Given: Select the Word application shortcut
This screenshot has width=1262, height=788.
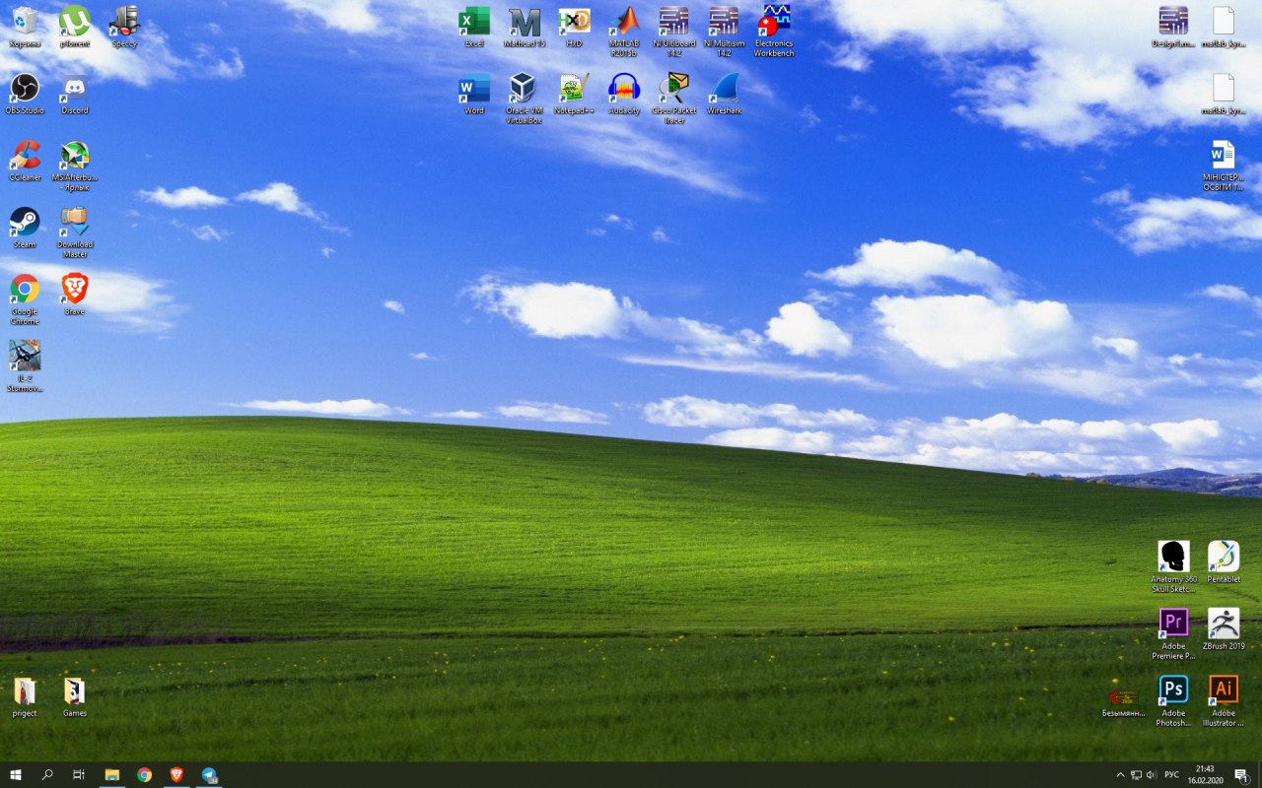Looking at the screenshot, I should [474, 94].
